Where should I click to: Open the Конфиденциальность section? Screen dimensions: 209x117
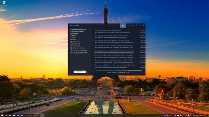click(78, 30)
